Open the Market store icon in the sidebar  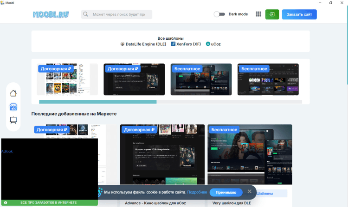pos(13,107)
